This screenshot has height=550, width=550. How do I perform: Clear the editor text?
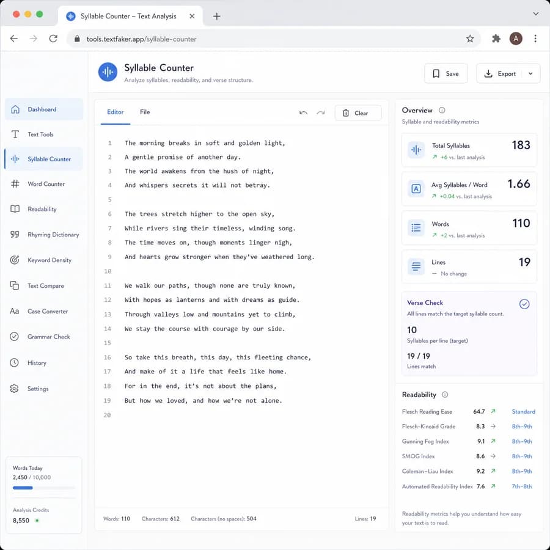tap(358, 113)
